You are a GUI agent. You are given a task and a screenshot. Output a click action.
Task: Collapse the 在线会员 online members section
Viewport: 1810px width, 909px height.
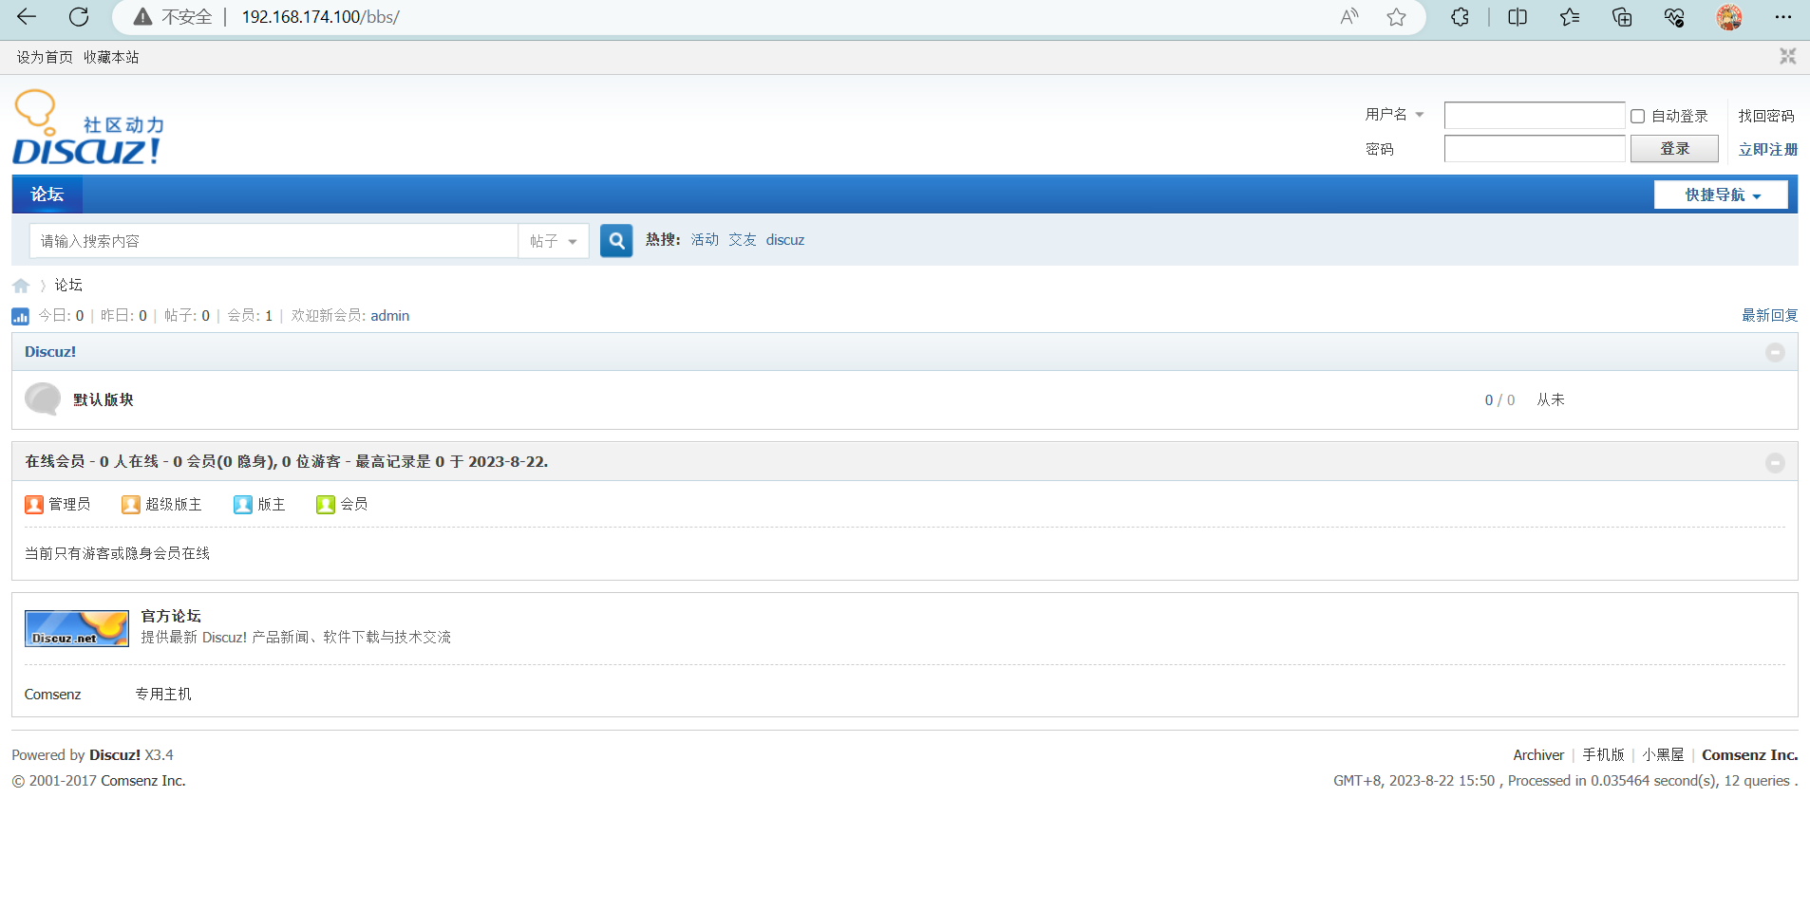click(1775, 463)
